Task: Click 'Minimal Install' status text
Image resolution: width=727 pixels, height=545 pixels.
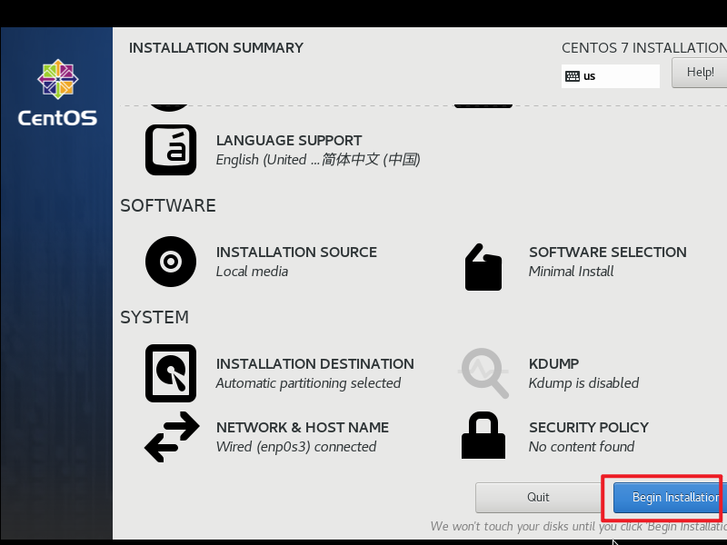Action: click(572, 271)
